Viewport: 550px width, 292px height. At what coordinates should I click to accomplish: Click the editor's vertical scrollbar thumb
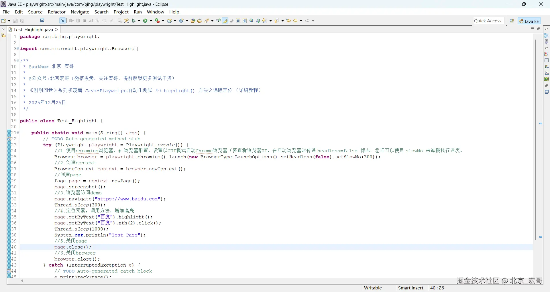click(536, 140)
